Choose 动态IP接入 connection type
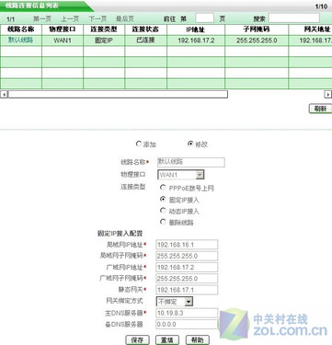 163,211
